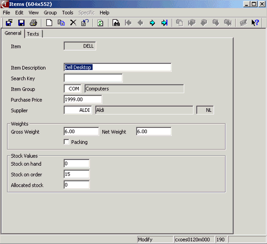Click the Print toolbar icon
The height and width of the screenshot is (244, 267).
(33, 23)
